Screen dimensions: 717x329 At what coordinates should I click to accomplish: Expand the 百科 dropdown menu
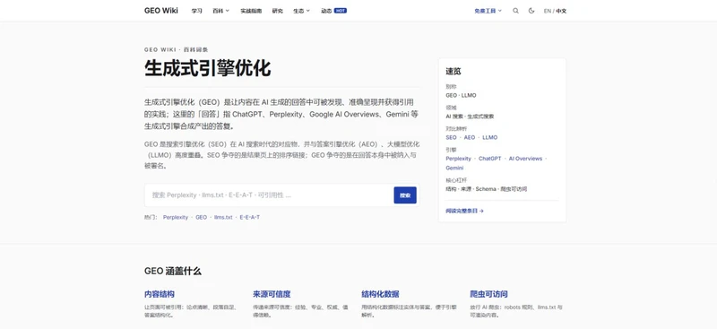pyautogui.click(x=220, y=11)
